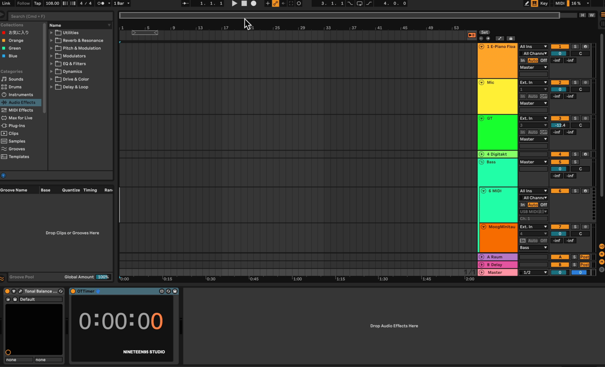Screen dimensions: 605x367
Task: Select the Draw Mode pencil tool
Action: pos(526,4)
